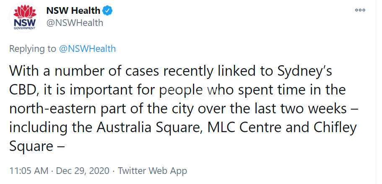Image resolution: width=382 pixels, height=184 pixels.
Task: Open the three-dot more options menu
Action: (x=360, y=10)
